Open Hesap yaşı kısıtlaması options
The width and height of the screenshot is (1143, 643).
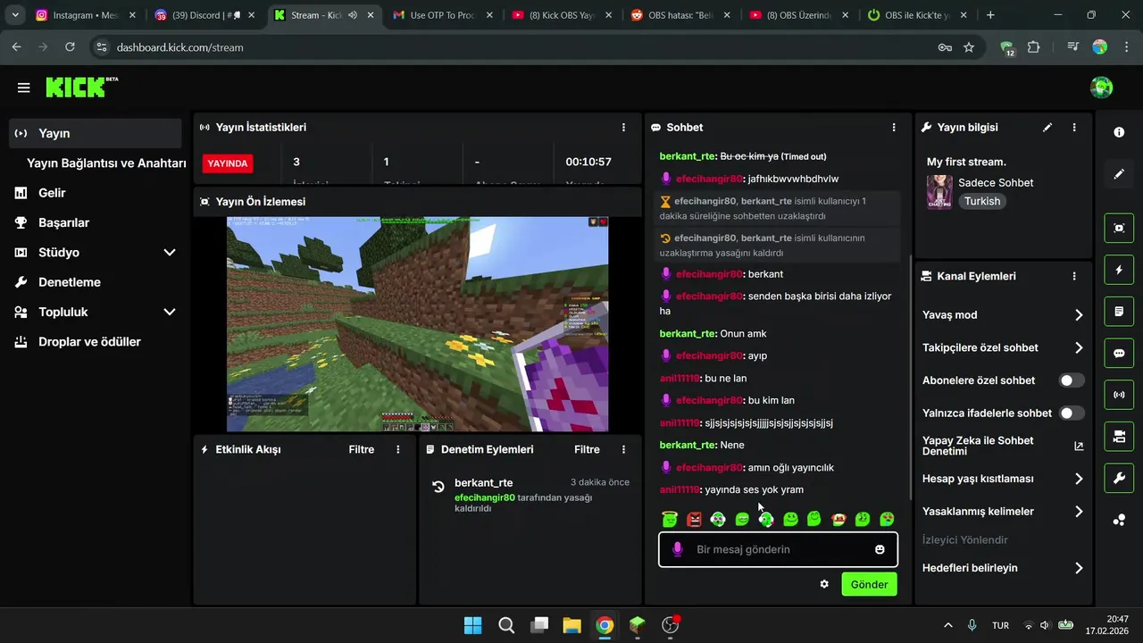(1003, 479)
